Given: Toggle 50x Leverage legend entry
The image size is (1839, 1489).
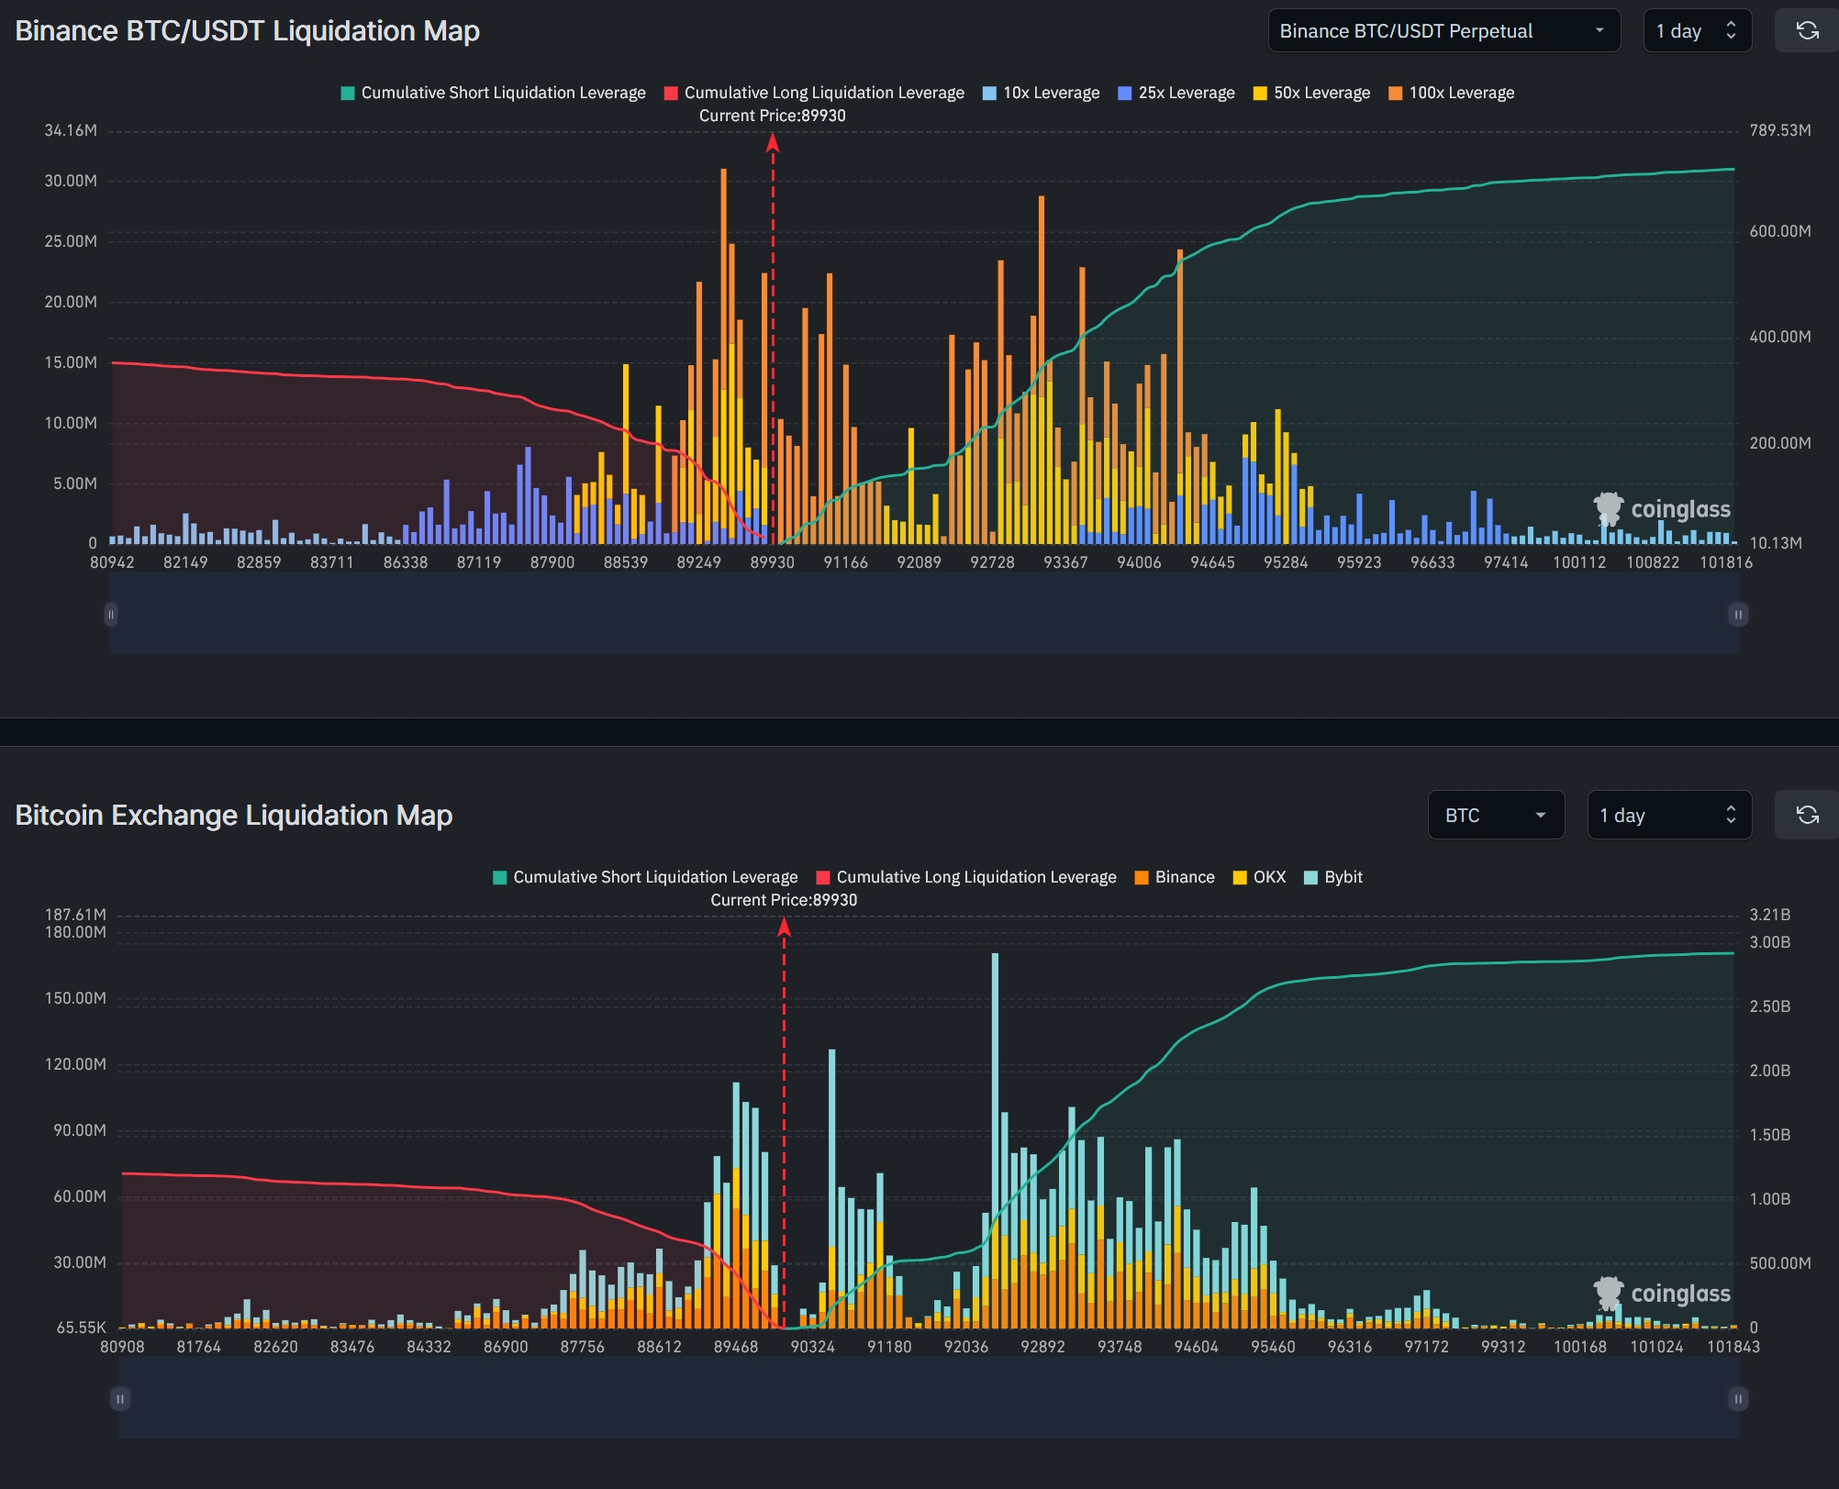Looking at the screenshot, I should click(x=1311, y=93).
